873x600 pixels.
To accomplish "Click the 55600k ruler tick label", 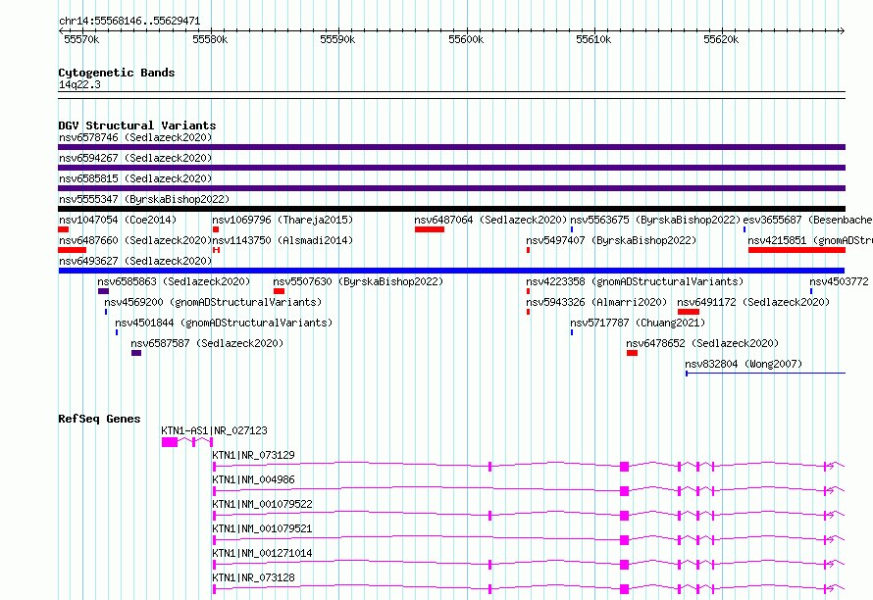I will 466,39.
